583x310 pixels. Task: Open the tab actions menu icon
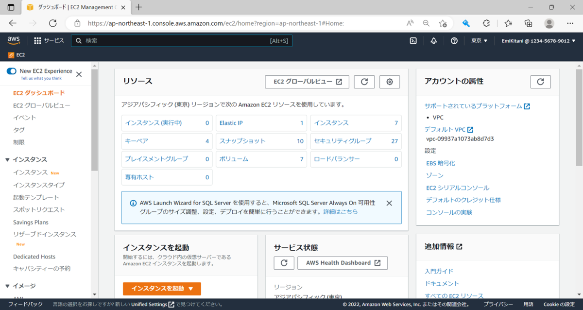(x=11, y=7)
